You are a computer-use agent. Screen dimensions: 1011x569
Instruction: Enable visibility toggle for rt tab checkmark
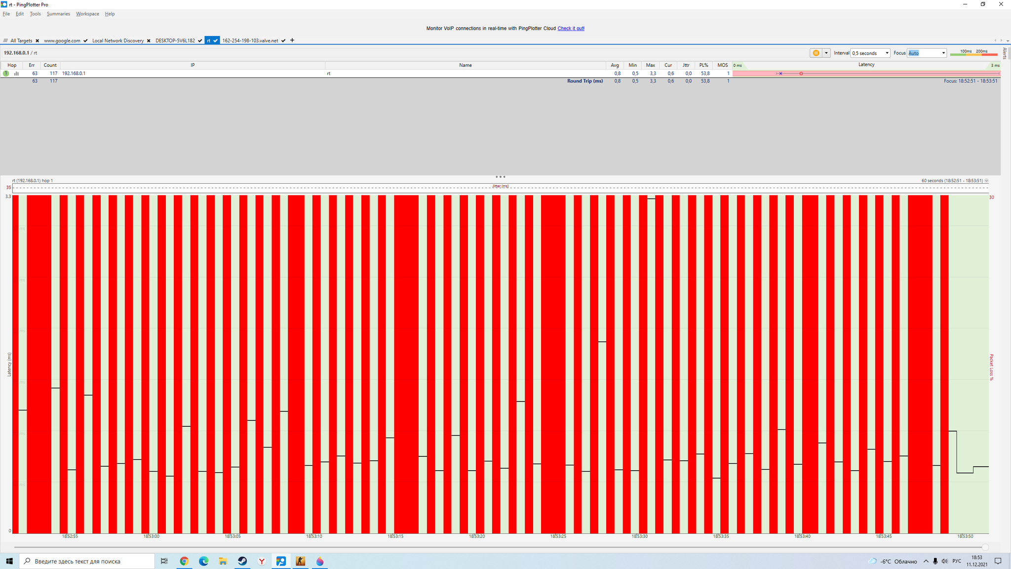click(215, 41)
